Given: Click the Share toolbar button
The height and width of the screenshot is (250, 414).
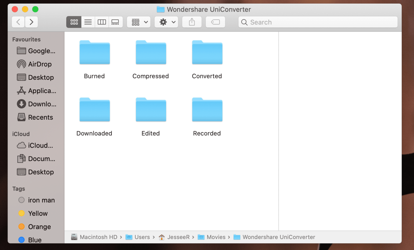Looking at the screenshot, I should 192,22.
